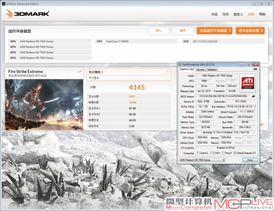Uncheck the DirectCompute 5.0 checkbox
274x211 pixels.
(x=235, y=153)
